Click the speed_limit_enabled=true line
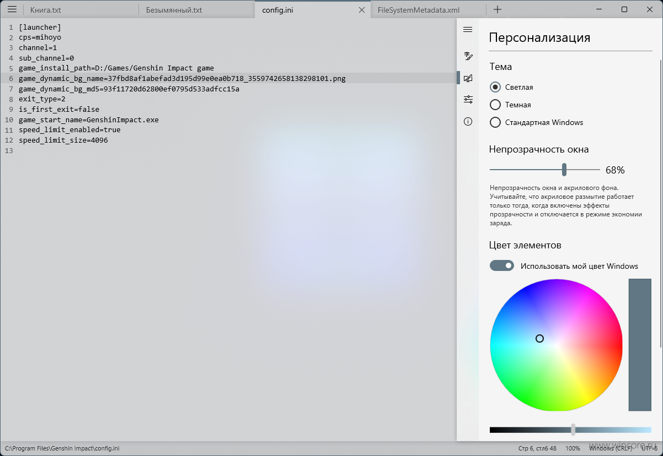Screen dimensions: 663x456 (x=69, y=130)
